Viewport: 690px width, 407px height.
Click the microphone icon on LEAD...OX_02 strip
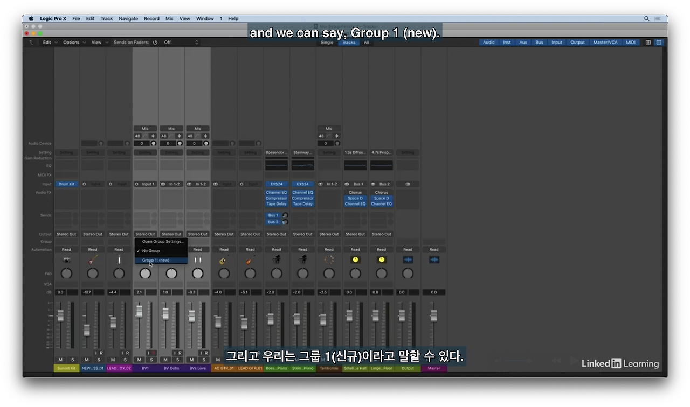(119, 260)
